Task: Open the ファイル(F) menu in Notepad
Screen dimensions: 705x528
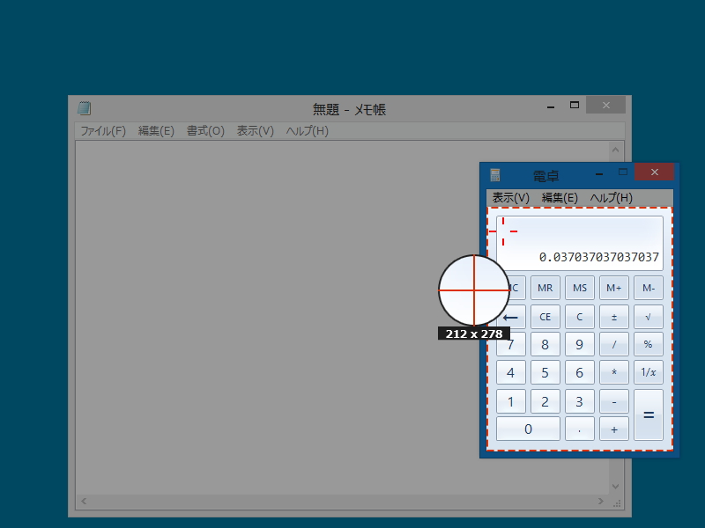Action: coord(103,131)
